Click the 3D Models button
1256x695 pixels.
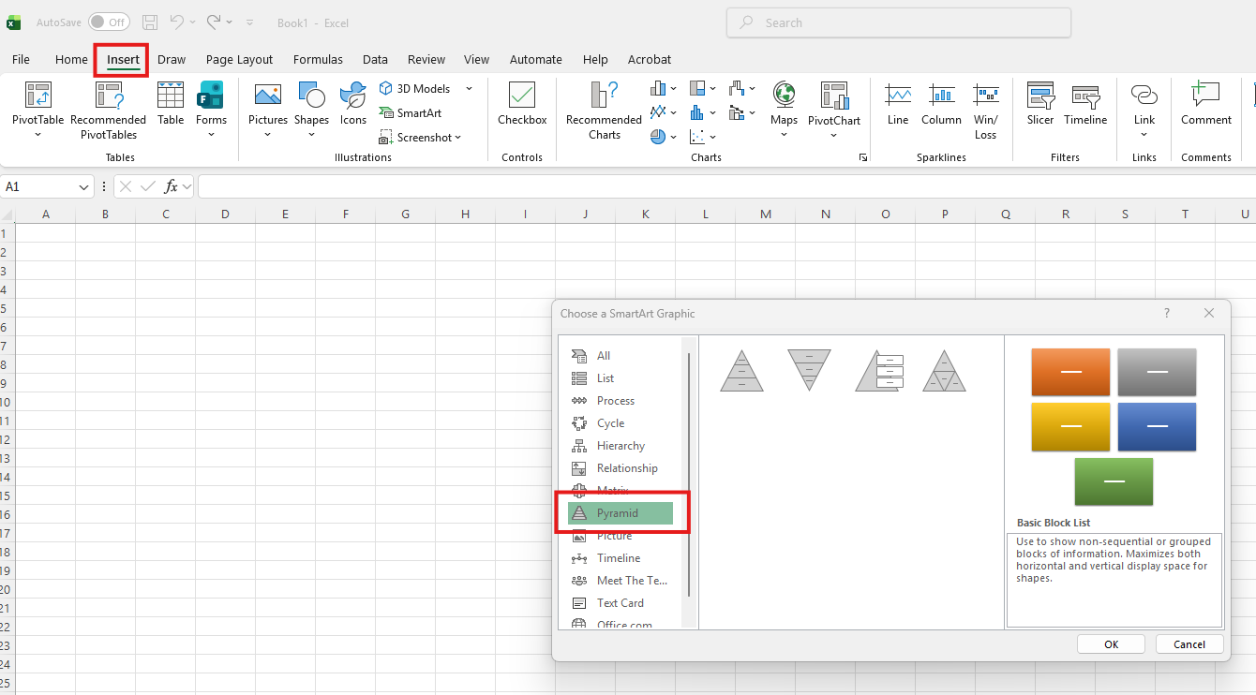(415, 88)
